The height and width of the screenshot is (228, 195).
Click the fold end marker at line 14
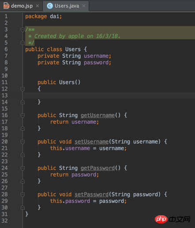coord(22,102)
